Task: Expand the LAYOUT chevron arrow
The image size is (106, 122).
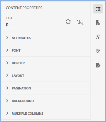Action: coord(7,75)
